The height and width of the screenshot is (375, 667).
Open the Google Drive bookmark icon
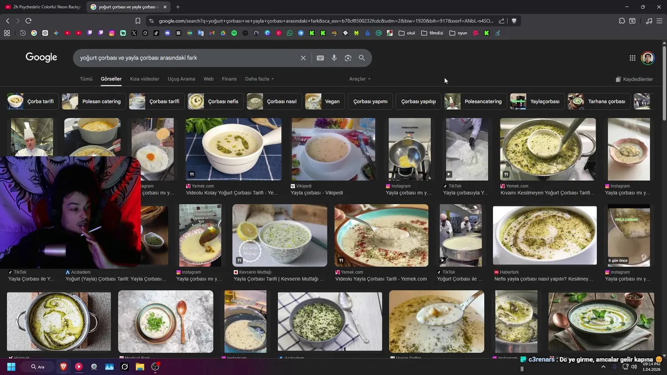[x=223, y=33]
